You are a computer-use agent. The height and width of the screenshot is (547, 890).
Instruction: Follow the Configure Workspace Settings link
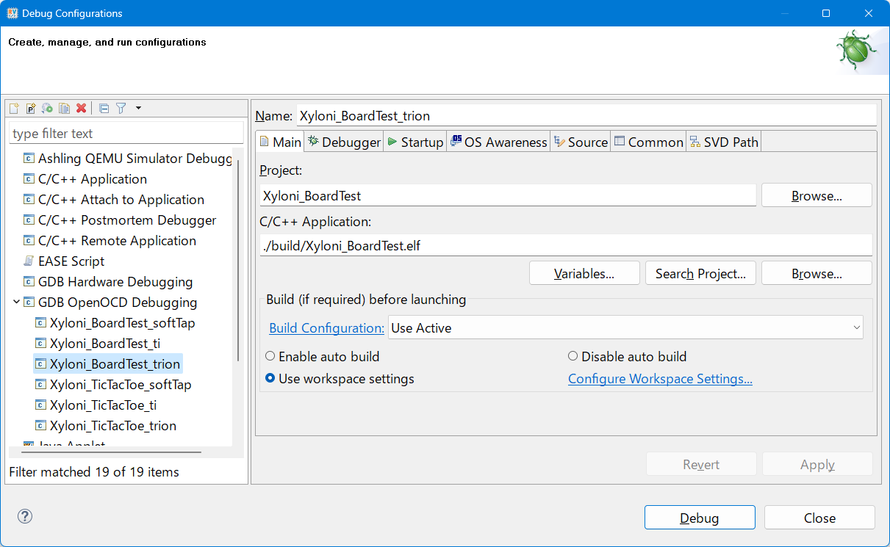point(660,379)
